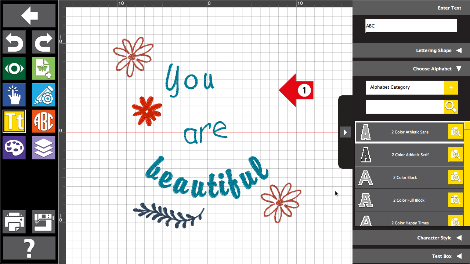Open the Tt lettering tool
Image resolution: width=470 pixels, height=264 pixels.
pyautogui.click(x=14, y=121)
